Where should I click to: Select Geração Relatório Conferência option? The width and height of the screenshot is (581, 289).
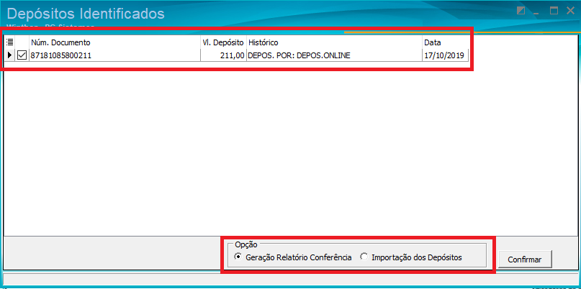tap(294, 257)
